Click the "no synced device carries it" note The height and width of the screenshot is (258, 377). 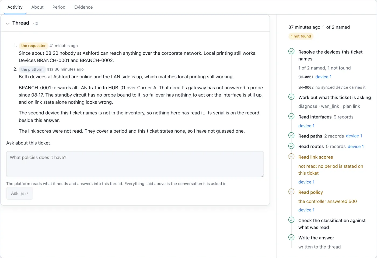[x=340, y=87]
